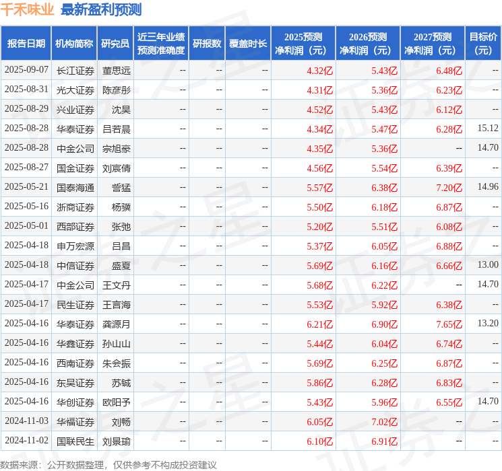The height and width of the screenshot is (471, 502).
Task: Click 4.52亿 in the 兴业证券 row
Action: [320, 110]
